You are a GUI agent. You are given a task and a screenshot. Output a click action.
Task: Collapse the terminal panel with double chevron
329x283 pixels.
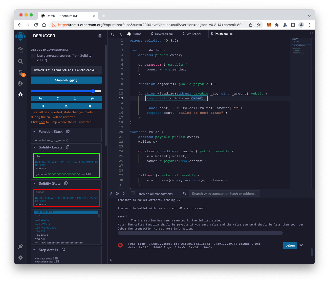tap(111, 194)
